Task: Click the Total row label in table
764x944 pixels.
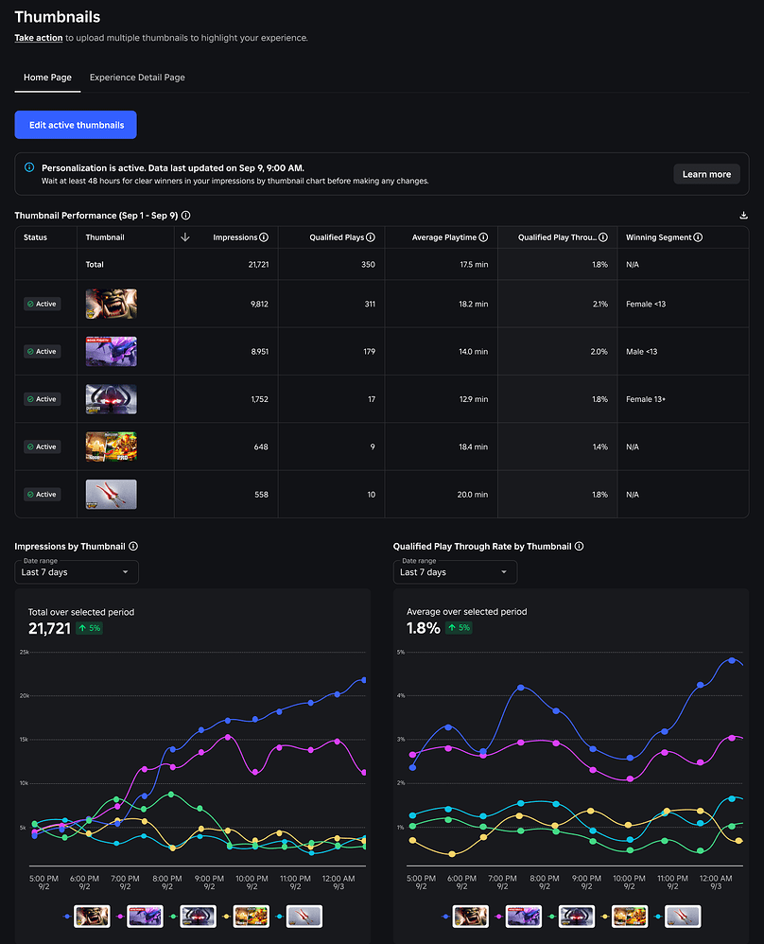Action: tap(95, 264)
